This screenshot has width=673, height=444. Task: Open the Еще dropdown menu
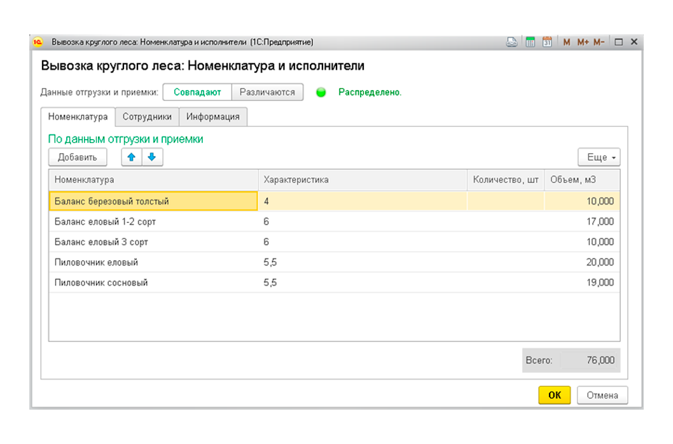click(599, 158)
